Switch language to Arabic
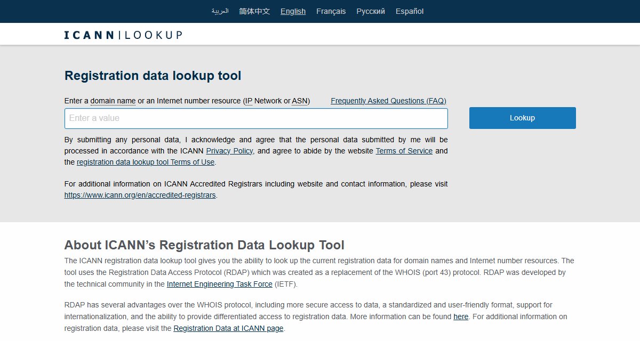 click(220, 11)
